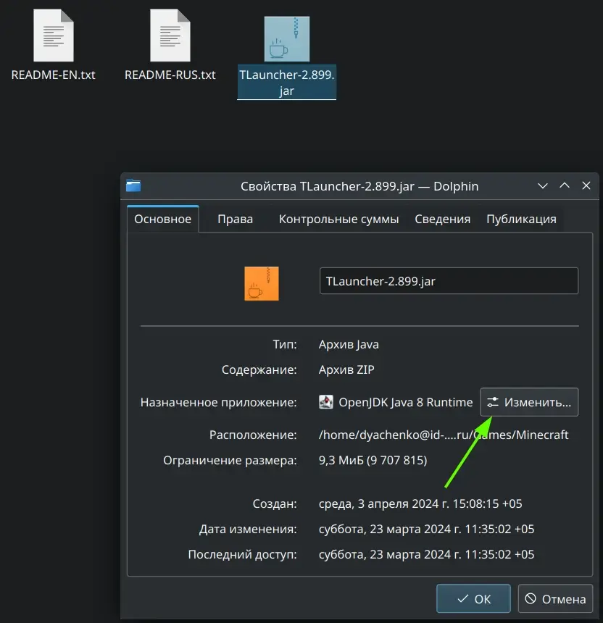
Task: Minimize the Properties dialog
Action: (x=543, y=186)
